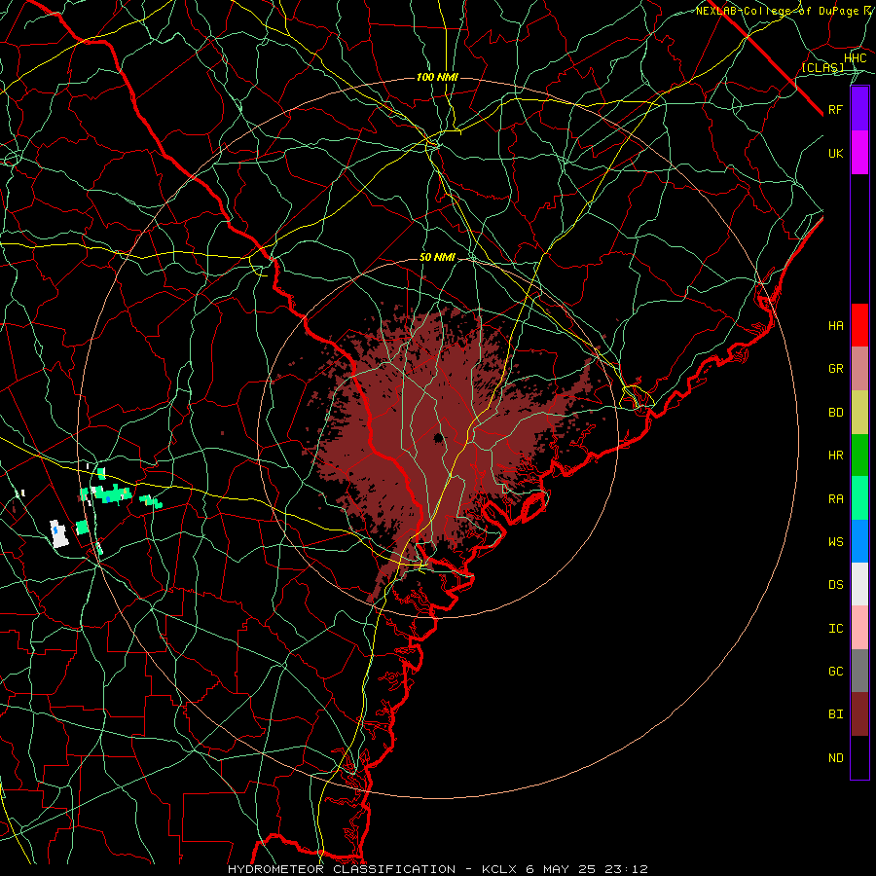Click the RF purple legend swatch

click(x=859, y=109)
